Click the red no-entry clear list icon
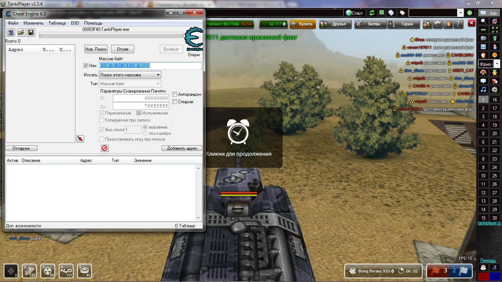The image size is (502, 282). pyautogui.click(x=105, y=148)
